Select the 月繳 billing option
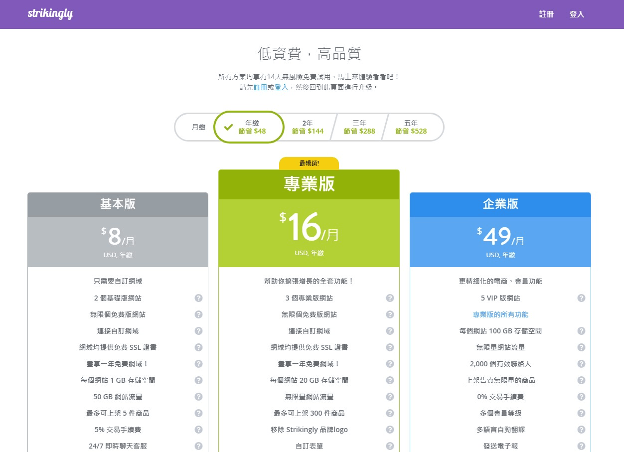 (198, 127)
